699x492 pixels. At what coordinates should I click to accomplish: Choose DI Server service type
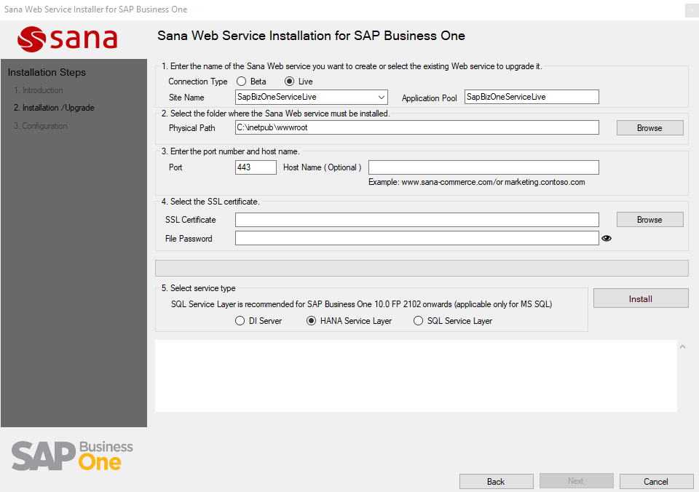[240, 321]
